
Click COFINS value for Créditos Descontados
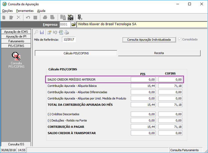click(x=170, y=114)
